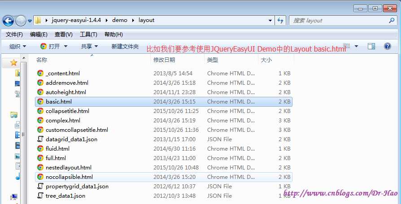The height and width of the screenshot is (204, 401).
Task: Select the file name collapsetitle.html
Action: pyautogui.click(x=68, y=111)
